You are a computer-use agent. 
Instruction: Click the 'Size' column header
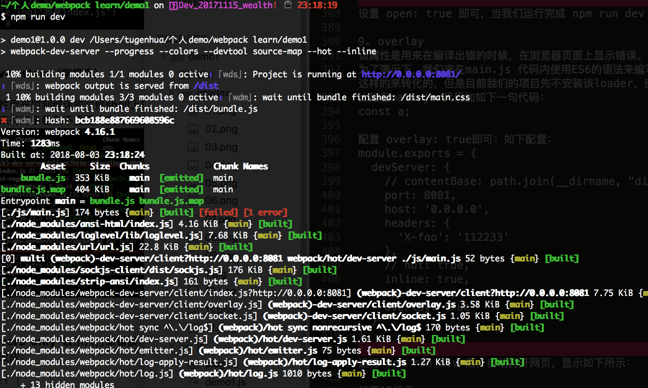100,166
